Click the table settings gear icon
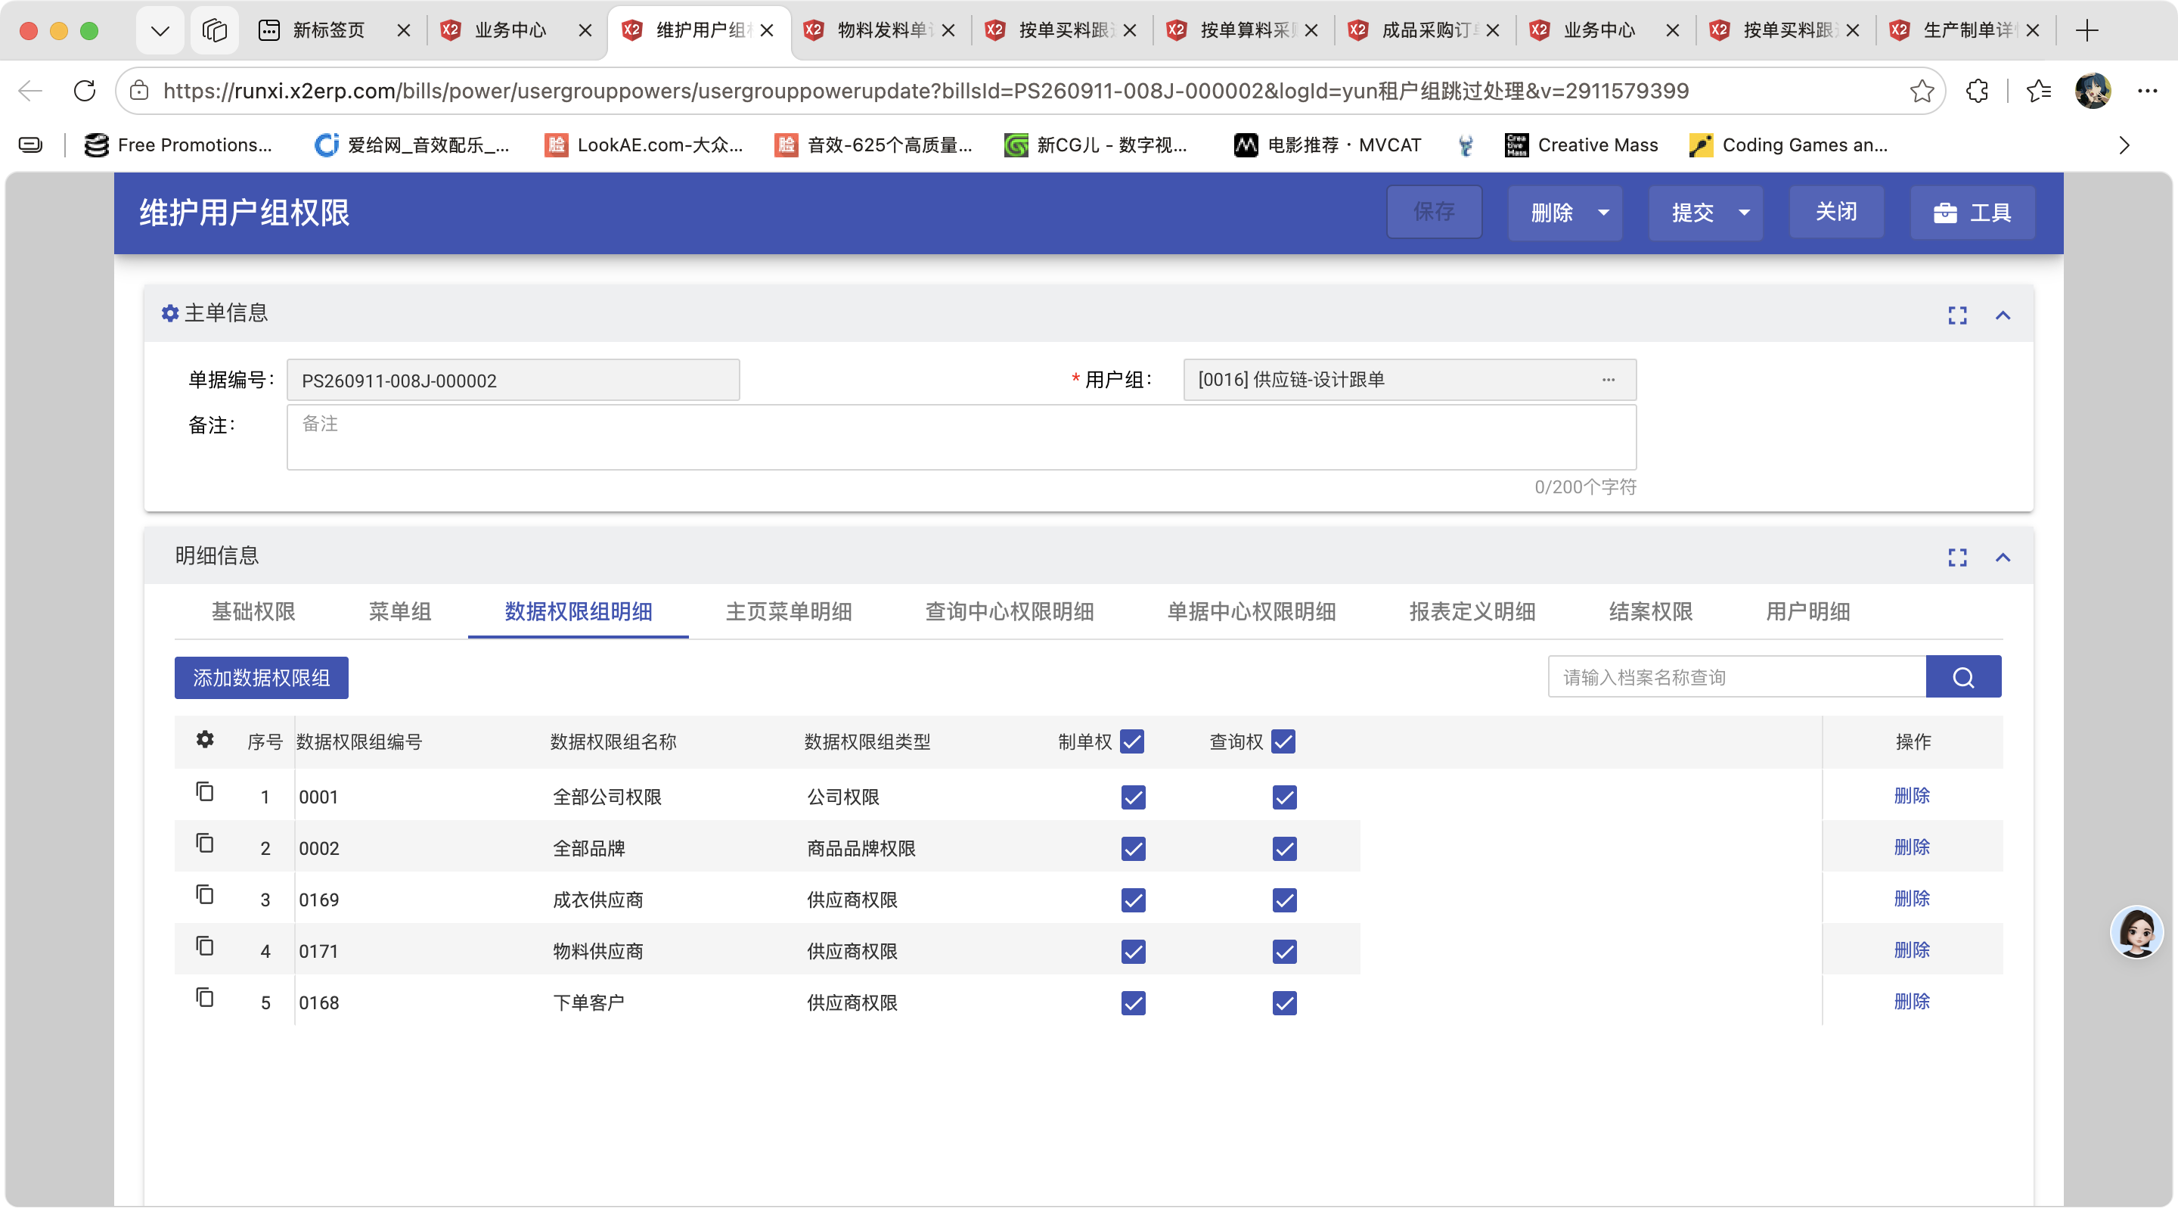Screen dimensions: 2178x1212 (x=205, y=740)
